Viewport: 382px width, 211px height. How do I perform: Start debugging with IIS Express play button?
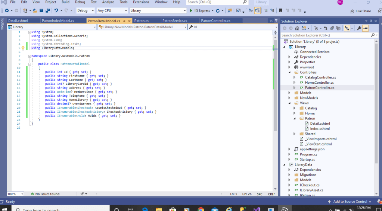point(191,11)
